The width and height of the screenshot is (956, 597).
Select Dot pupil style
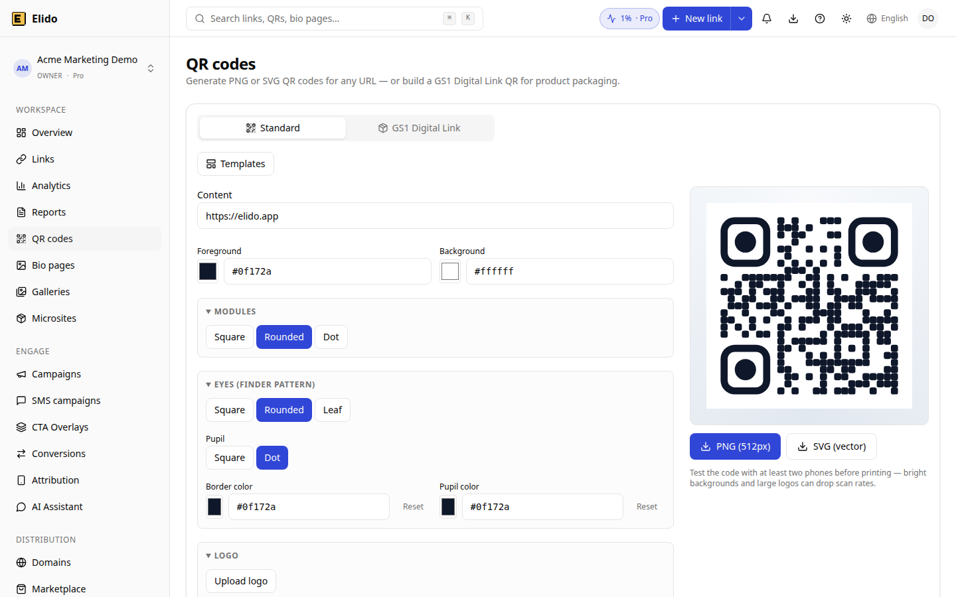[272, 458]
